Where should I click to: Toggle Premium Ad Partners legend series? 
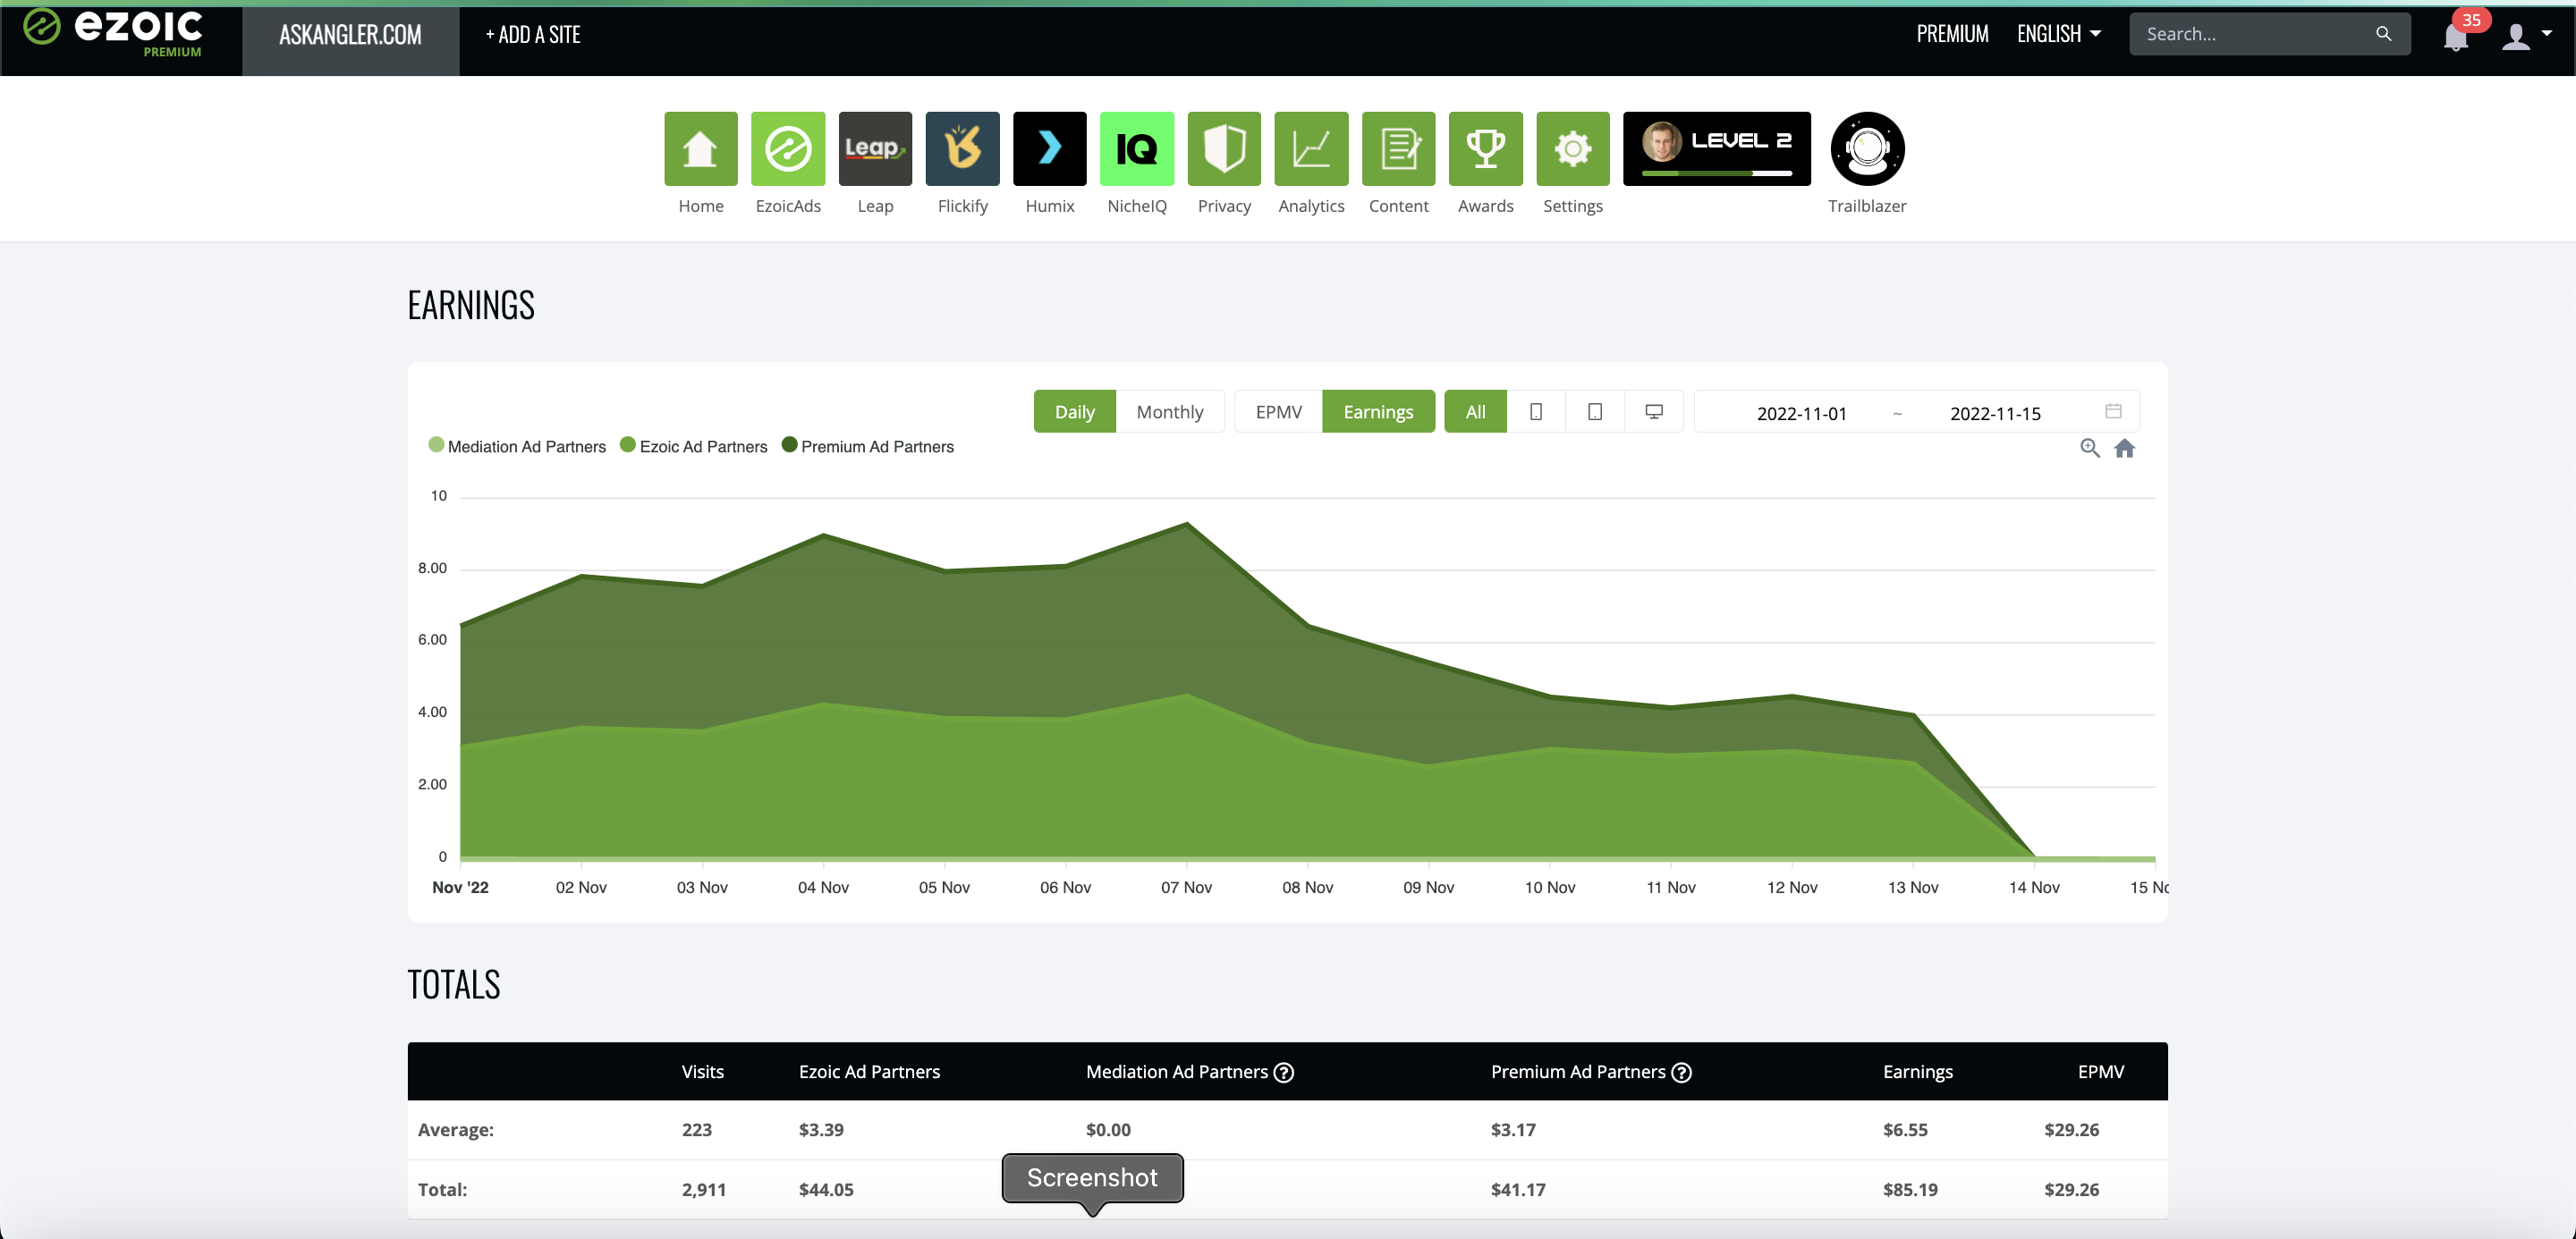point(868,447)
